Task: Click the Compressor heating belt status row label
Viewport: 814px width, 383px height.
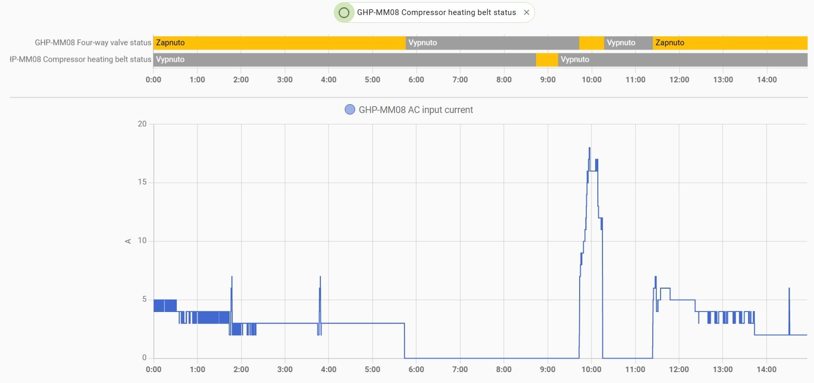Action: pyautogui.click(x=81, y=59)
